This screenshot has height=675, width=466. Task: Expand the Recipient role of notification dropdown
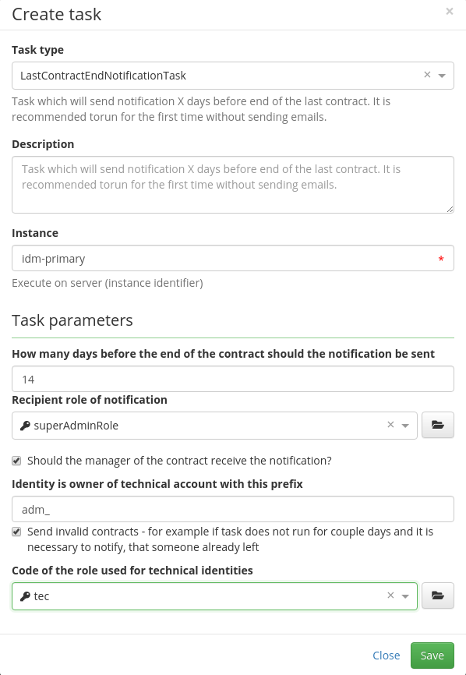tap(405, 426)
